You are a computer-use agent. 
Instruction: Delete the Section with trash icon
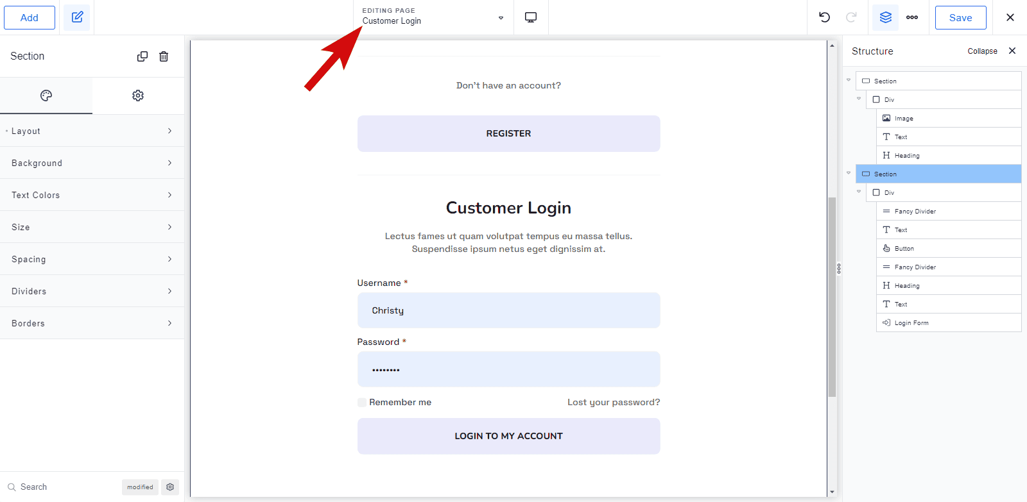[x=164, y=56]
